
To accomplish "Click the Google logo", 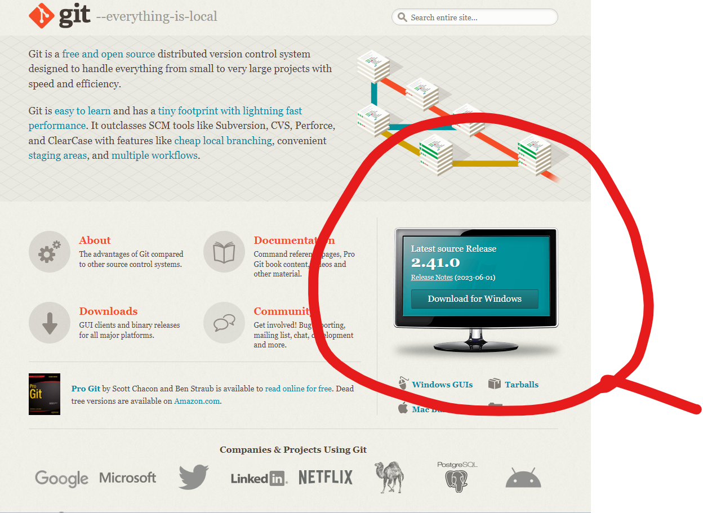I will tap(61, 478).
